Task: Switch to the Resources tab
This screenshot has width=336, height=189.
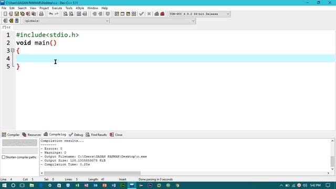Action: point(31,135)
